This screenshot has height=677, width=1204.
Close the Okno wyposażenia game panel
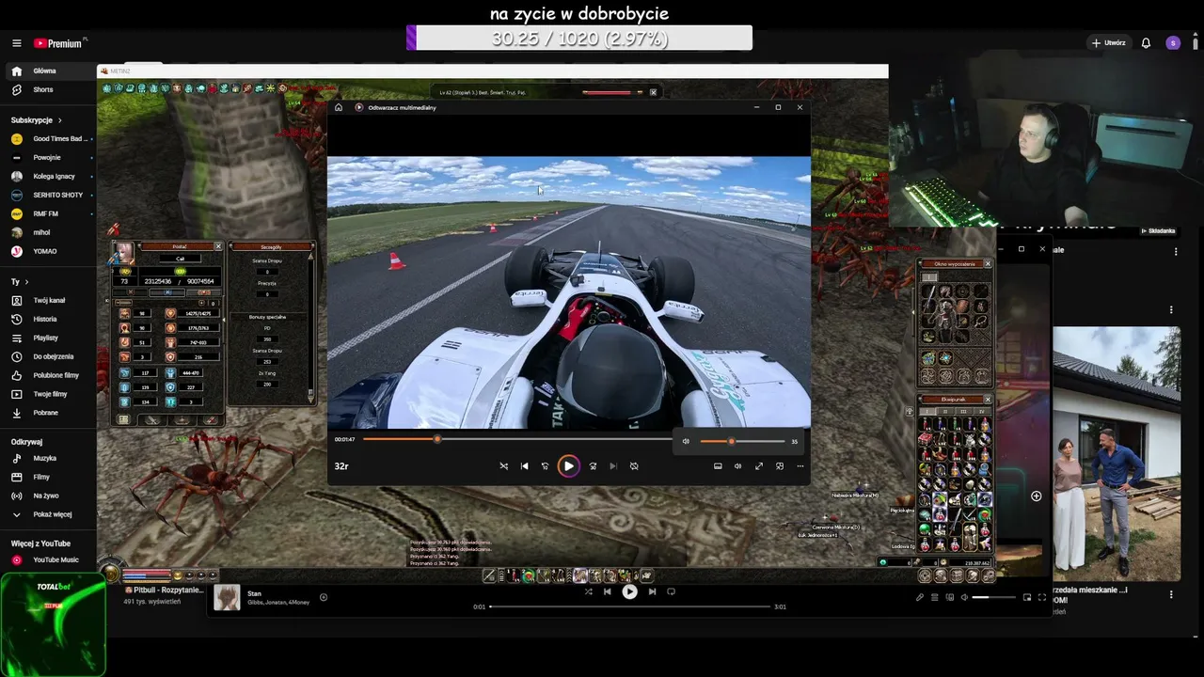[987, 263]
